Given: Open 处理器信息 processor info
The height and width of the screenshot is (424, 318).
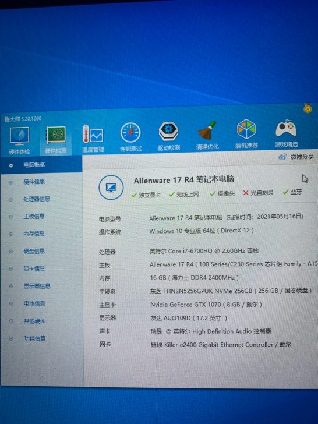Looking at the screenshot, I should pyautogui.click(x=37, y=199).
